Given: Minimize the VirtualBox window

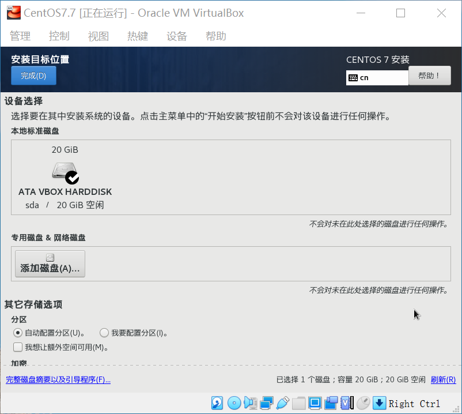Looking at the screenshot, I should 361,13.
